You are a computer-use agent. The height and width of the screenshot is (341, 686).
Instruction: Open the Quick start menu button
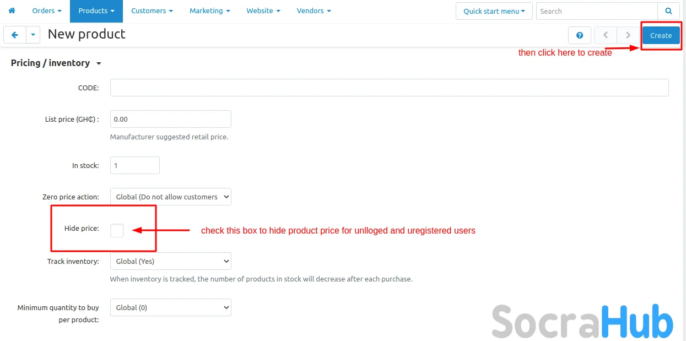(494, 11)
